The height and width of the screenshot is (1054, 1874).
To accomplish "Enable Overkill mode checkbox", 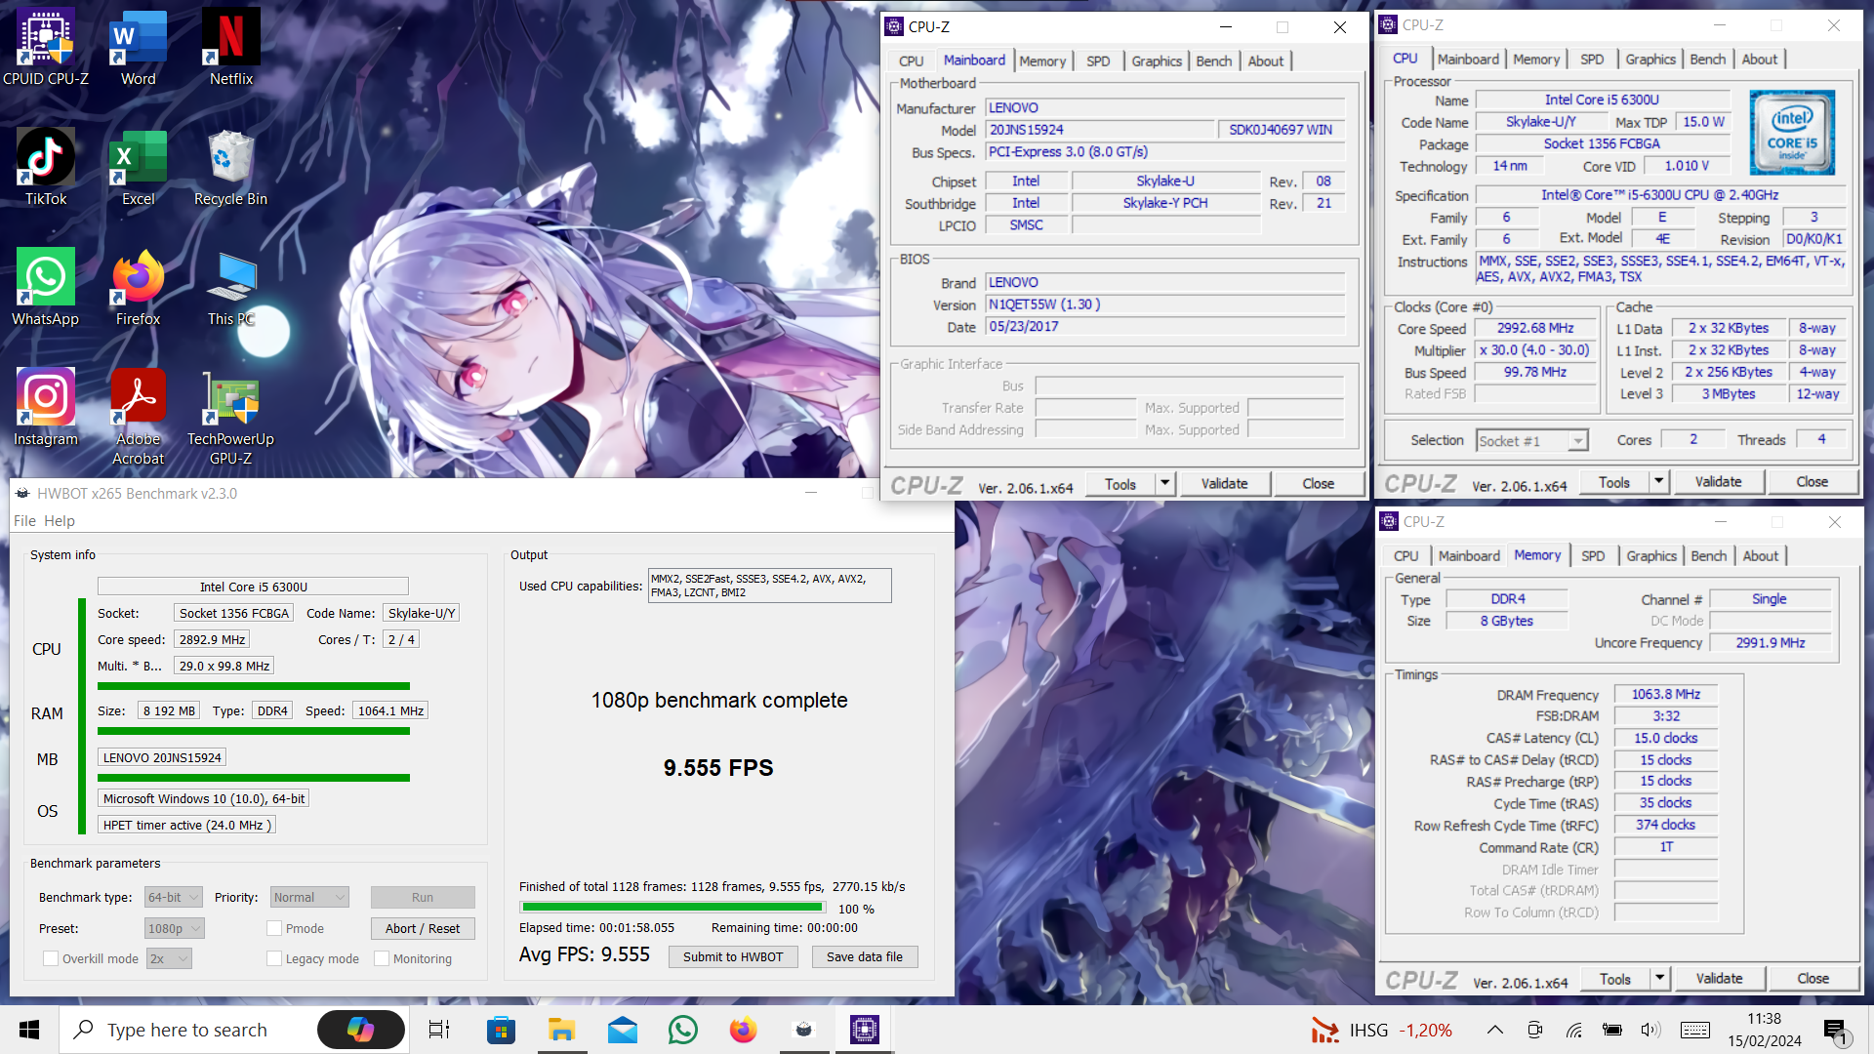I will (51, 958).
